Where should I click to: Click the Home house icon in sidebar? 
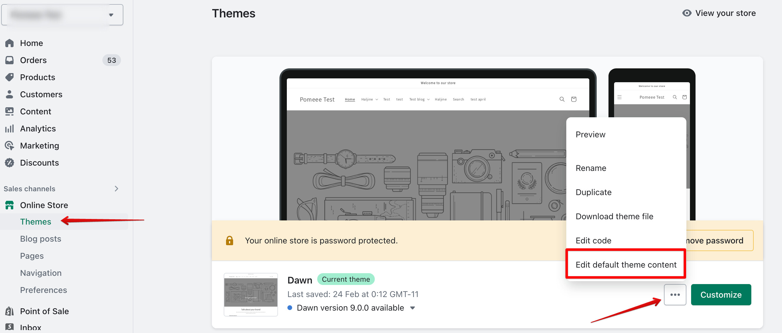(9, 43)
